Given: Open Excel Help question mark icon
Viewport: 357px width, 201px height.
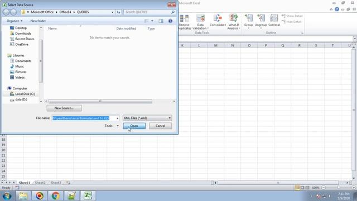Looking at the screenshot, I should tap(337, 9).
